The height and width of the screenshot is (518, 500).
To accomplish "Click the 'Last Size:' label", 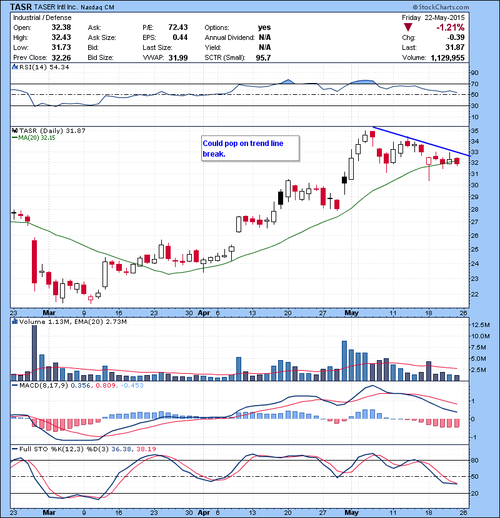I will coord(157,47).
